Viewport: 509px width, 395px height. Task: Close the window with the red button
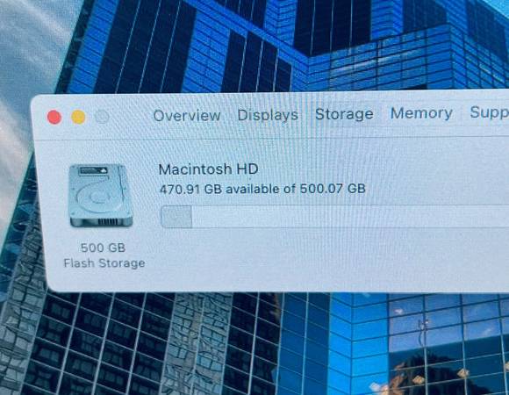pos(54,117)
